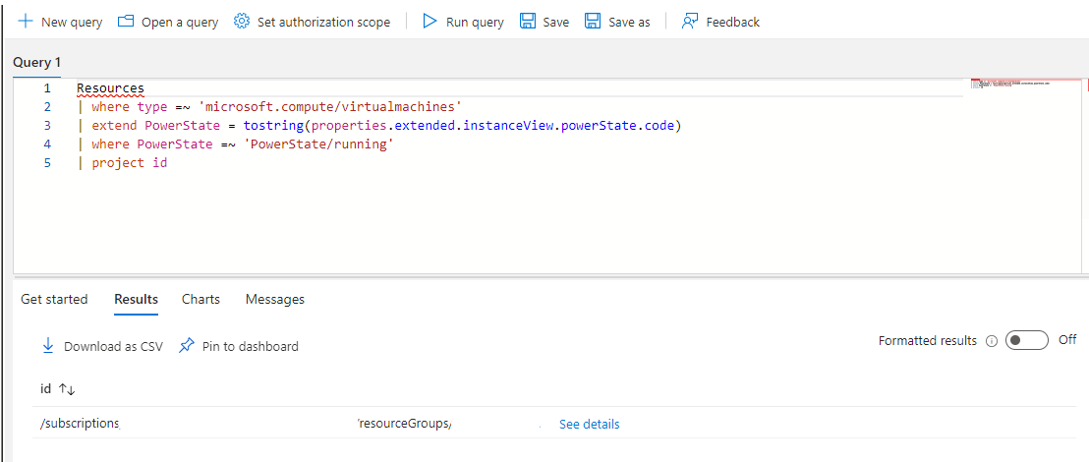Image resolution: width=1089 pixels, height=462 pixels.
Task: Click on query line 5 'project id'
Action: (x=129, y=163)
